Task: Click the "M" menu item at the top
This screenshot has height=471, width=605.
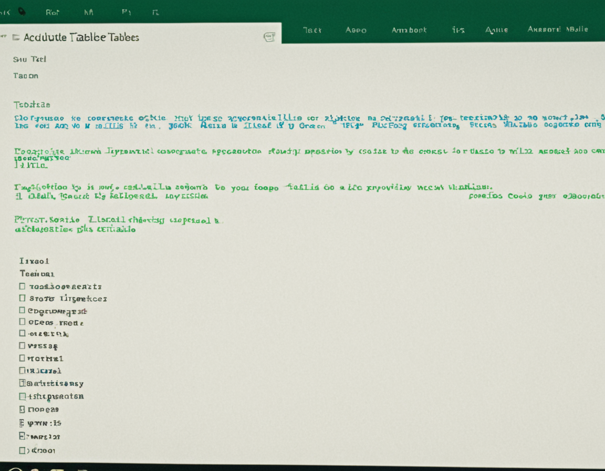Action: click(90, 12)
